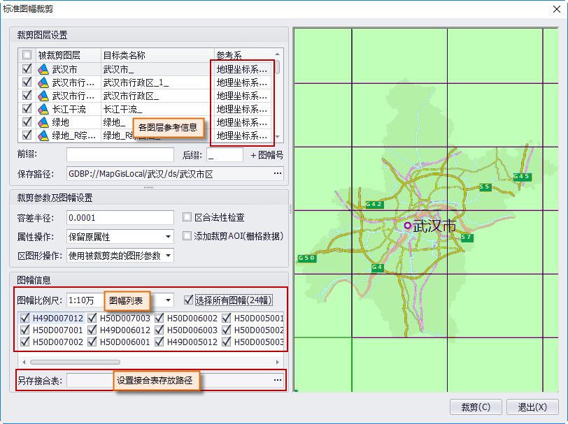Click the 前缀 input field
568x424 pixels.
coord(120,155)
